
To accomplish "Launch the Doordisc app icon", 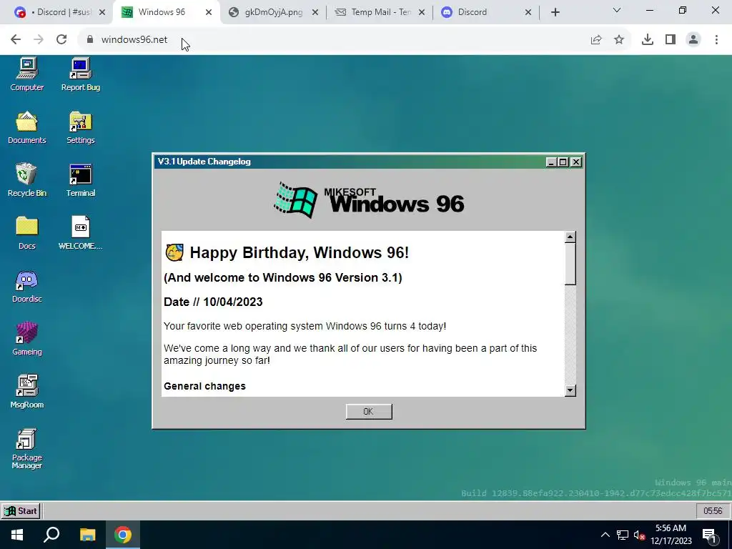I will pyautogui.click(x=26, y=286).
